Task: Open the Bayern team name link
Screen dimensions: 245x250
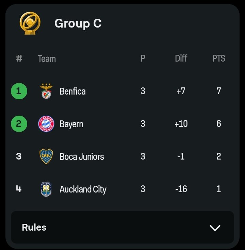Action: (x=71, y=124)
